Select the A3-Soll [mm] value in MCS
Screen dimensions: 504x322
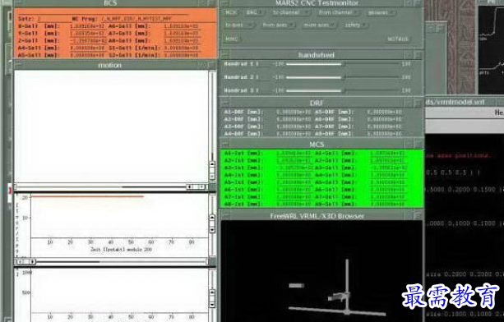pyautogui.click(x=388, y=168)
